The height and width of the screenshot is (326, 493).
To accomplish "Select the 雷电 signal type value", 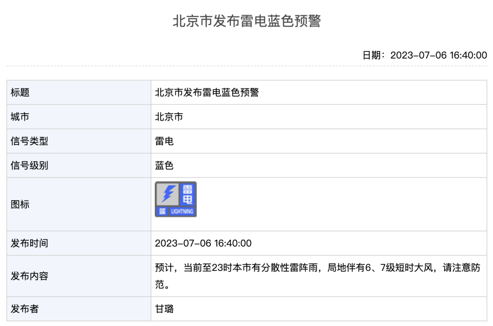I will [x=164, y=141].
